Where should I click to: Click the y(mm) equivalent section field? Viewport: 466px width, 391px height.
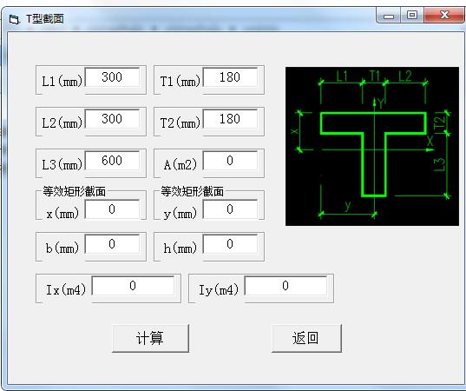coord(230,209)
